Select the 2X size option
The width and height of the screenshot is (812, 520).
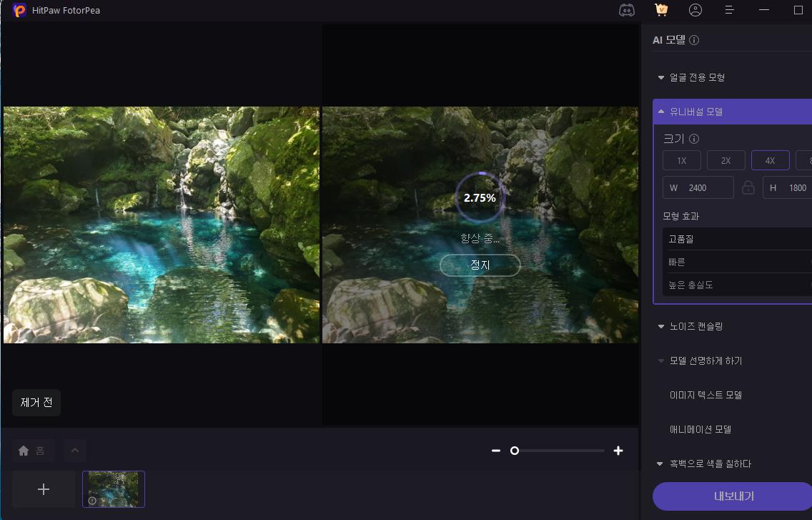click(726, 160)
